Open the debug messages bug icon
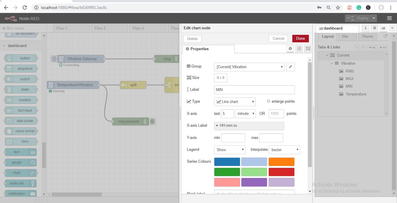The height and width of the screenshot is (203, 397). click(x=374, y=28)
